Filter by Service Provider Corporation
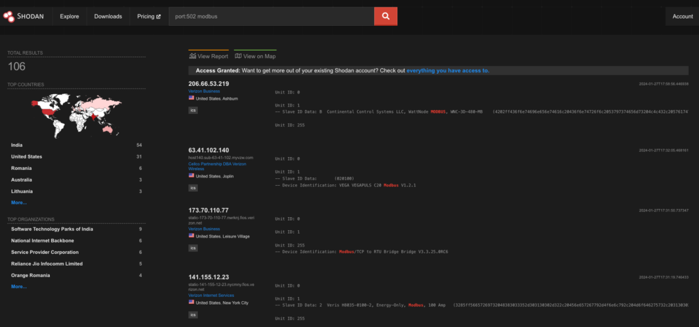This screenshot has width=699, height=327. (45, 252)
